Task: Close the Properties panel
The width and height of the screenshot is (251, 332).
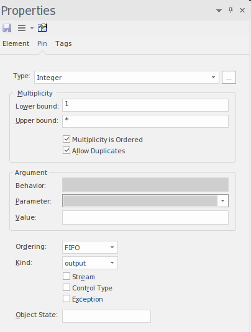Action: click(x=242, y=10)
